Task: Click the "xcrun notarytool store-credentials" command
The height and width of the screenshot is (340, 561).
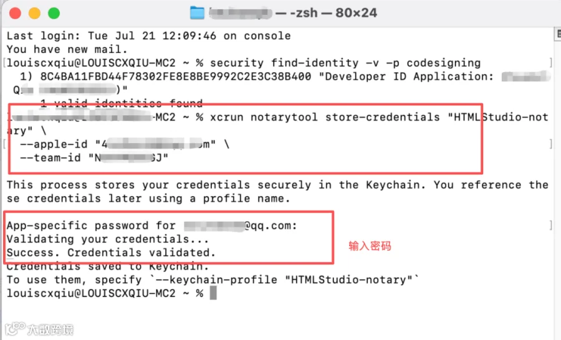Action: 325,117
